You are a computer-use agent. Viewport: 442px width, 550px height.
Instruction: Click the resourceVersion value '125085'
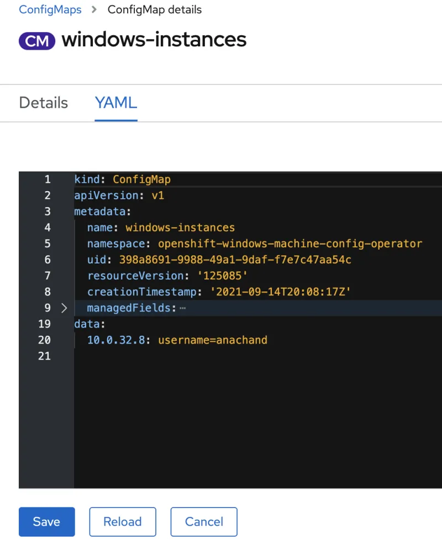point(222,276)
